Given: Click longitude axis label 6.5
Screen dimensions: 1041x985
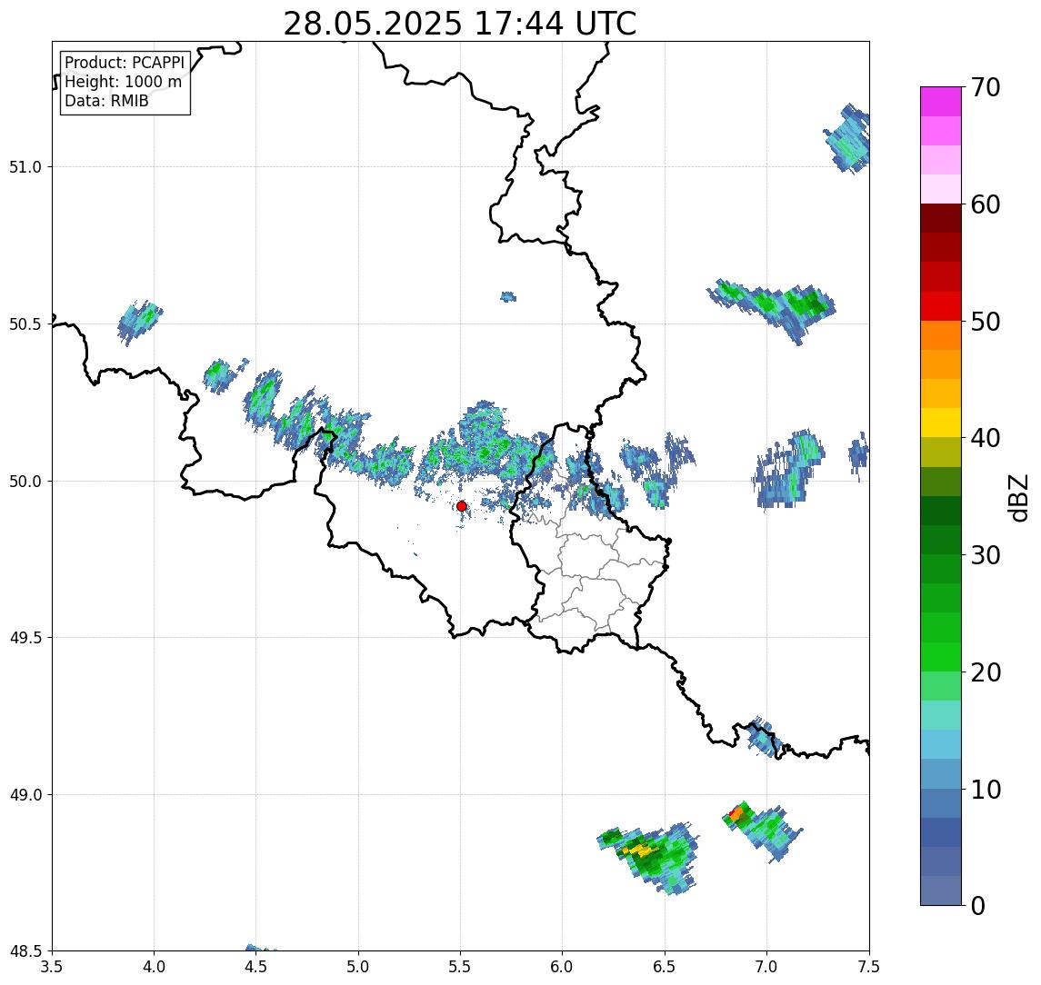Looking at the screenshot, I should (665, 967).
